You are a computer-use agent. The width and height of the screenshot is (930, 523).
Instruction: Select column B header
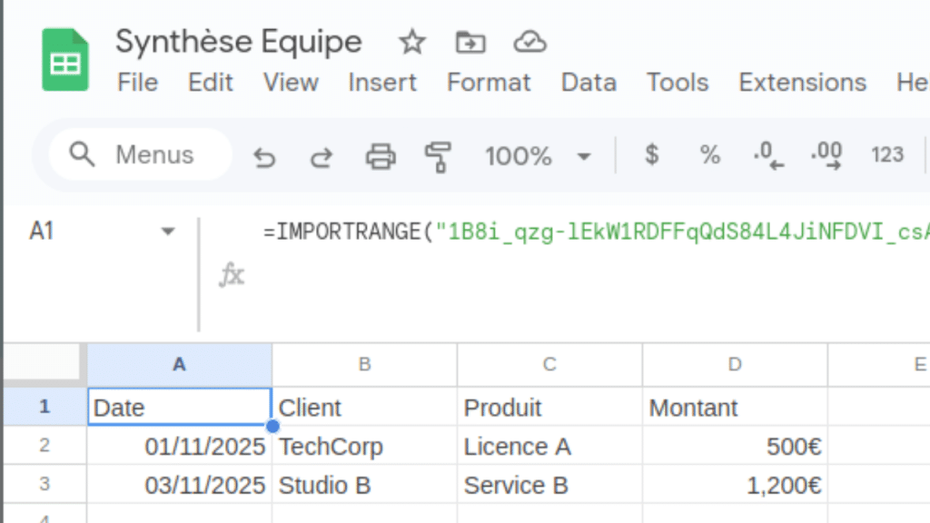coord(365,365)
